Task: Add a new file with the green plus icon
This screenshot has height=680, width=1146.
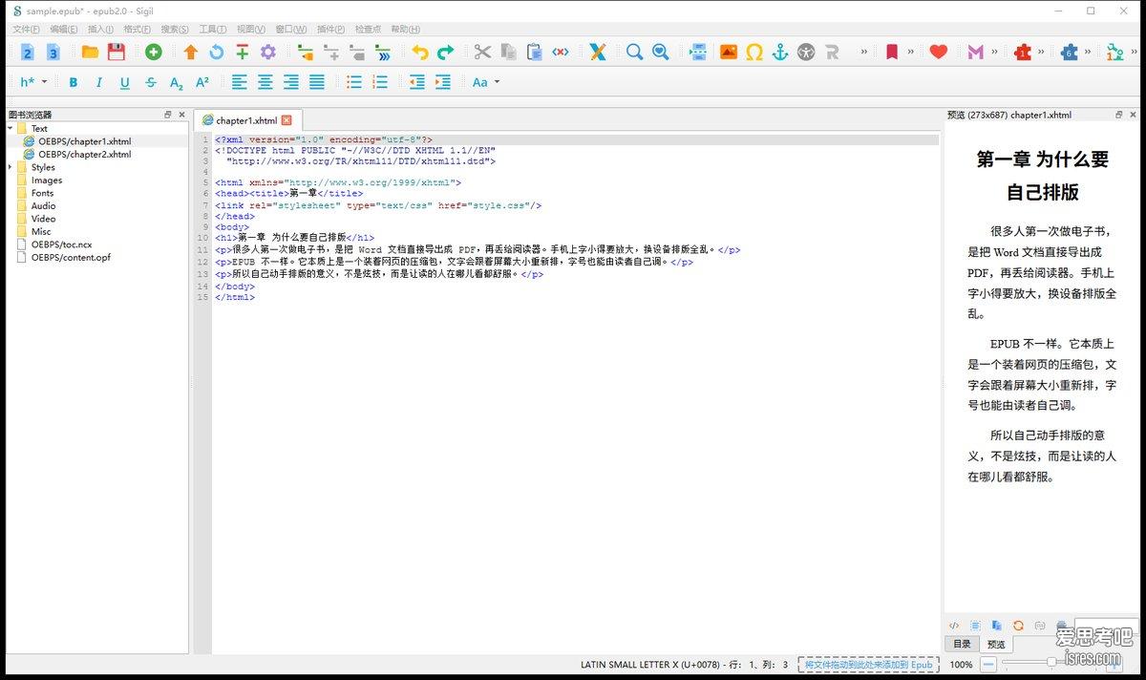Action: click(x=153, y=52)
